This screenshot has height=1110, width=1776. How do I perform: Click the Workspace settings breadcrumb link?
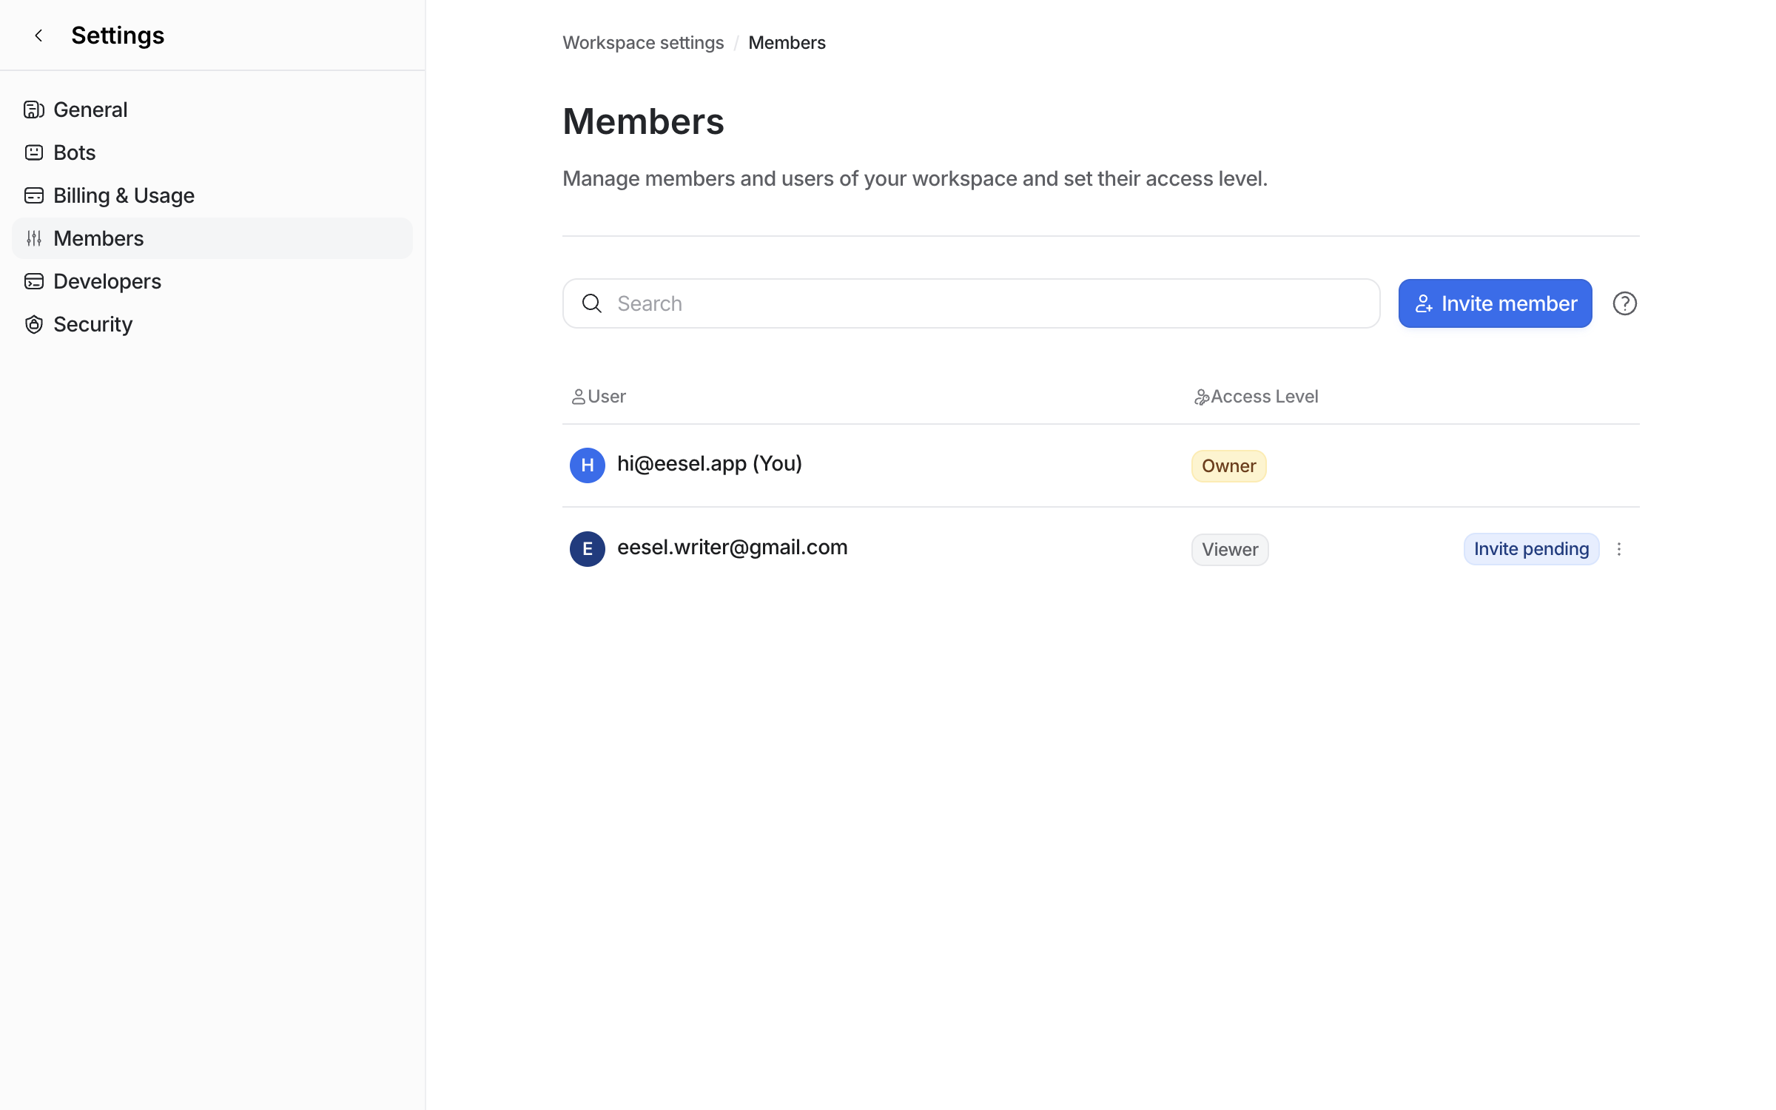[x=643, y=43]
